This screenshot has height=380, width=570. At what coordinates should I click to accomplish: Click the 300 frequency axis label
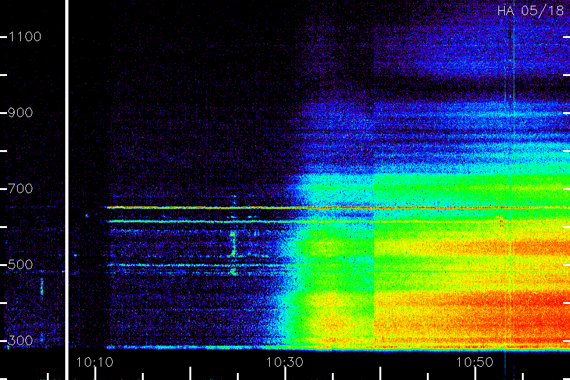20,341
